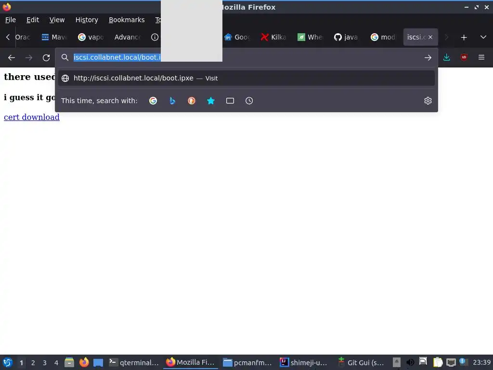Go back with the toolbar back arrow
The image size is (493, 370).
click(12, 58)
